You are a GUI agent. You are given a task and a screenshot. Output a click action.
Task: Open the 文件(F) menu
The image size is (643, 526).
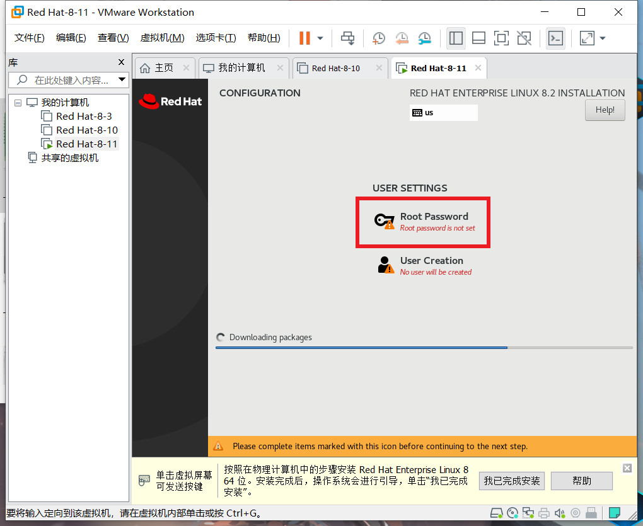(29, 38)
